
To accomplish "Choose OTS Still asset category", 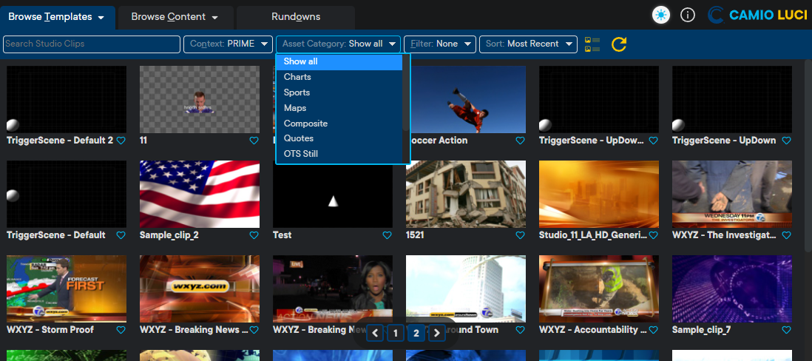I will pyautogui.click(x=339, y=155).
